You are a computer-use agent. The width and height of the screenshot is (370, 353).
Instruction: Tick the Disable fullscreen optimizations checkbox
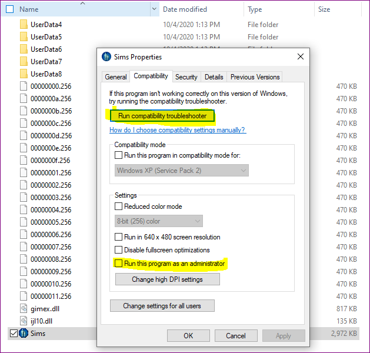119,250
